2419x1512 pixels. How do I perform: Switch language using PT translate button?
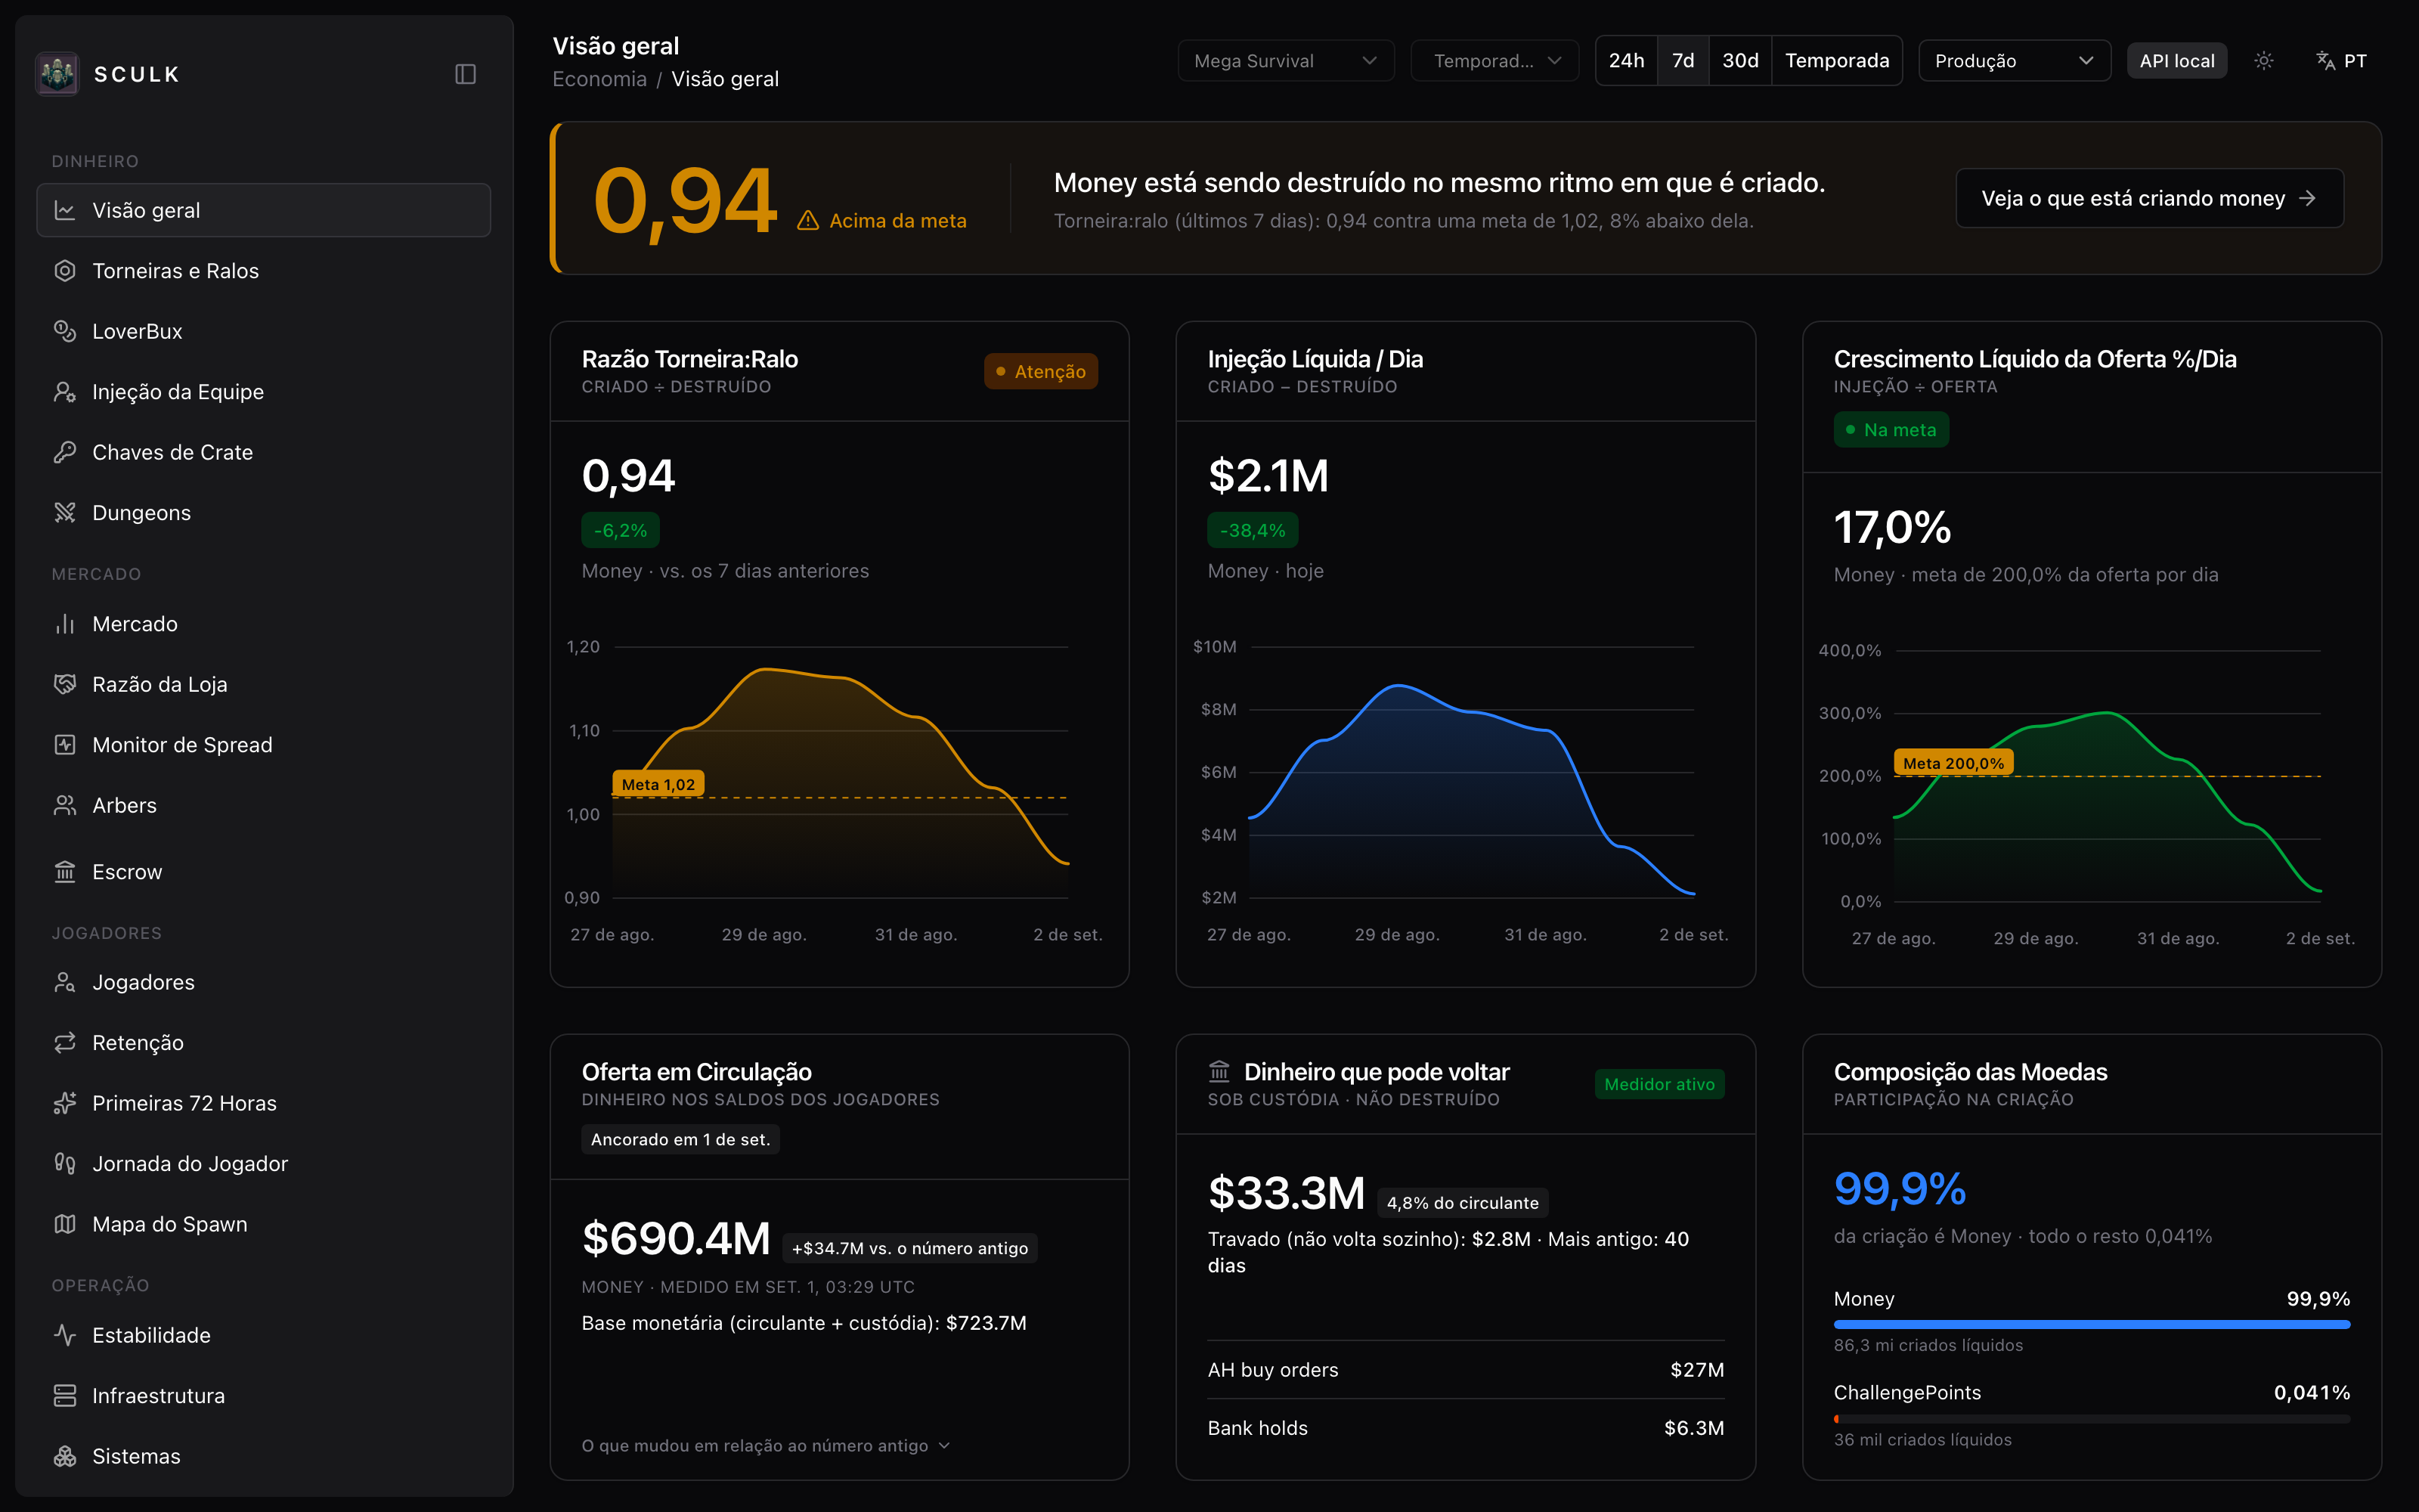click(2341, 61)
